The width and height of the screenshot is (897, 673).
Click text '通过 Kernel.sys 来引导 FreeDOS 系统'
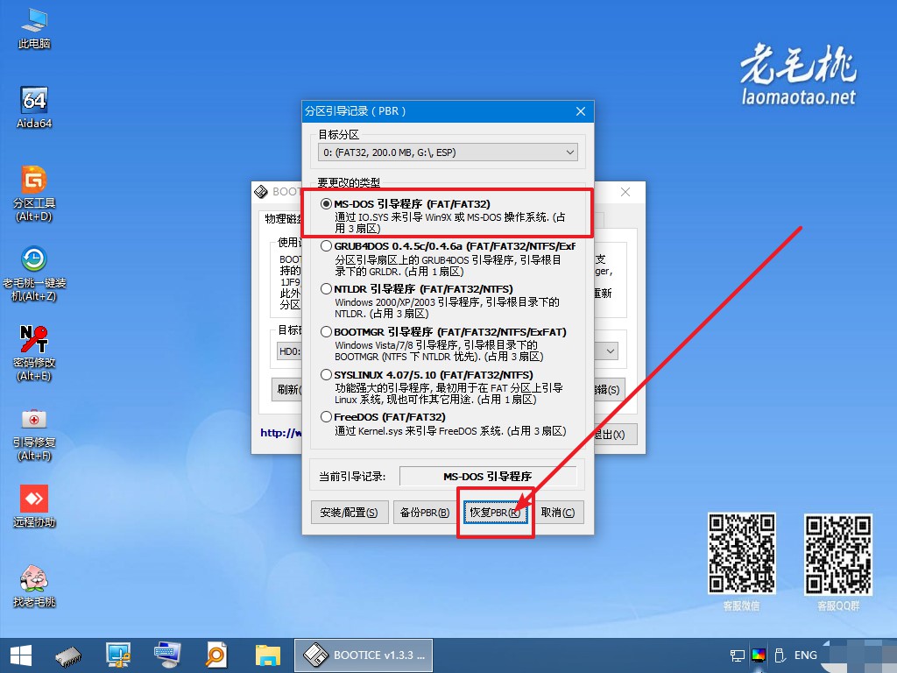pos(419,431)
